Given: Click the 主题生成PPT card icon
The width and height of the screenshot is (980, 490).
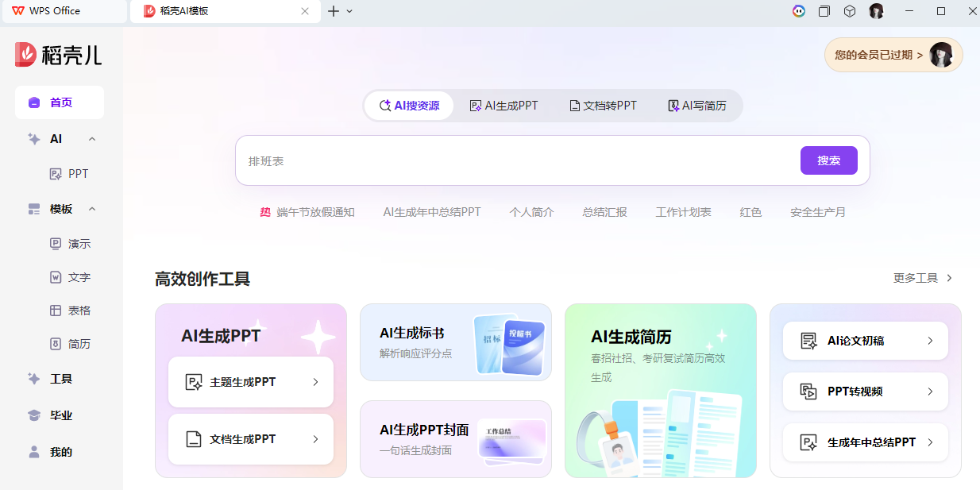Looking at the screenshot, I should (194, 382).
